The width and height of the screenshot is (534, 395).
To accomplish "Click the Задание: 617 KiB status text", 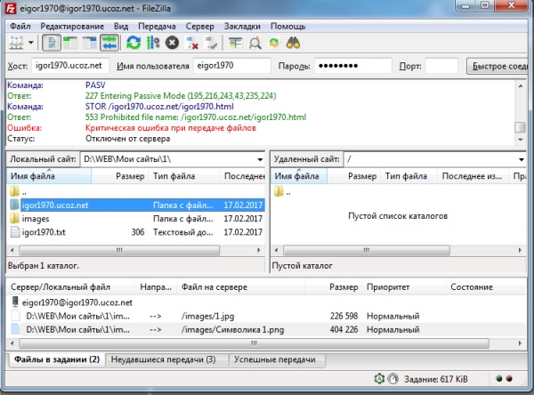I will (435, 379).
